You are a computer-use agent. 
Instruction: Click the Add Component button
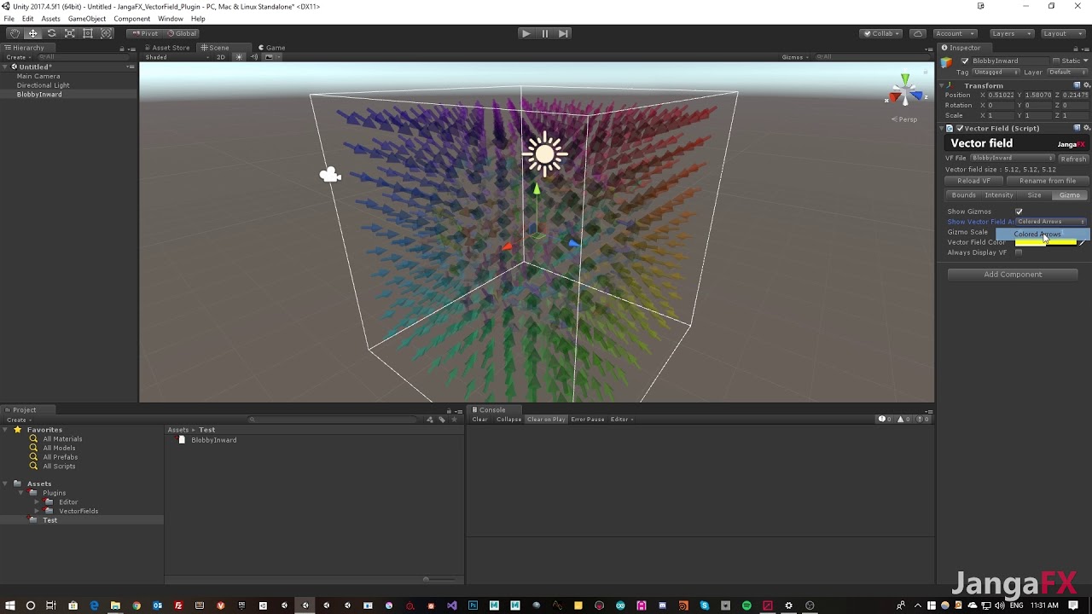click(x=1013, y=275)
